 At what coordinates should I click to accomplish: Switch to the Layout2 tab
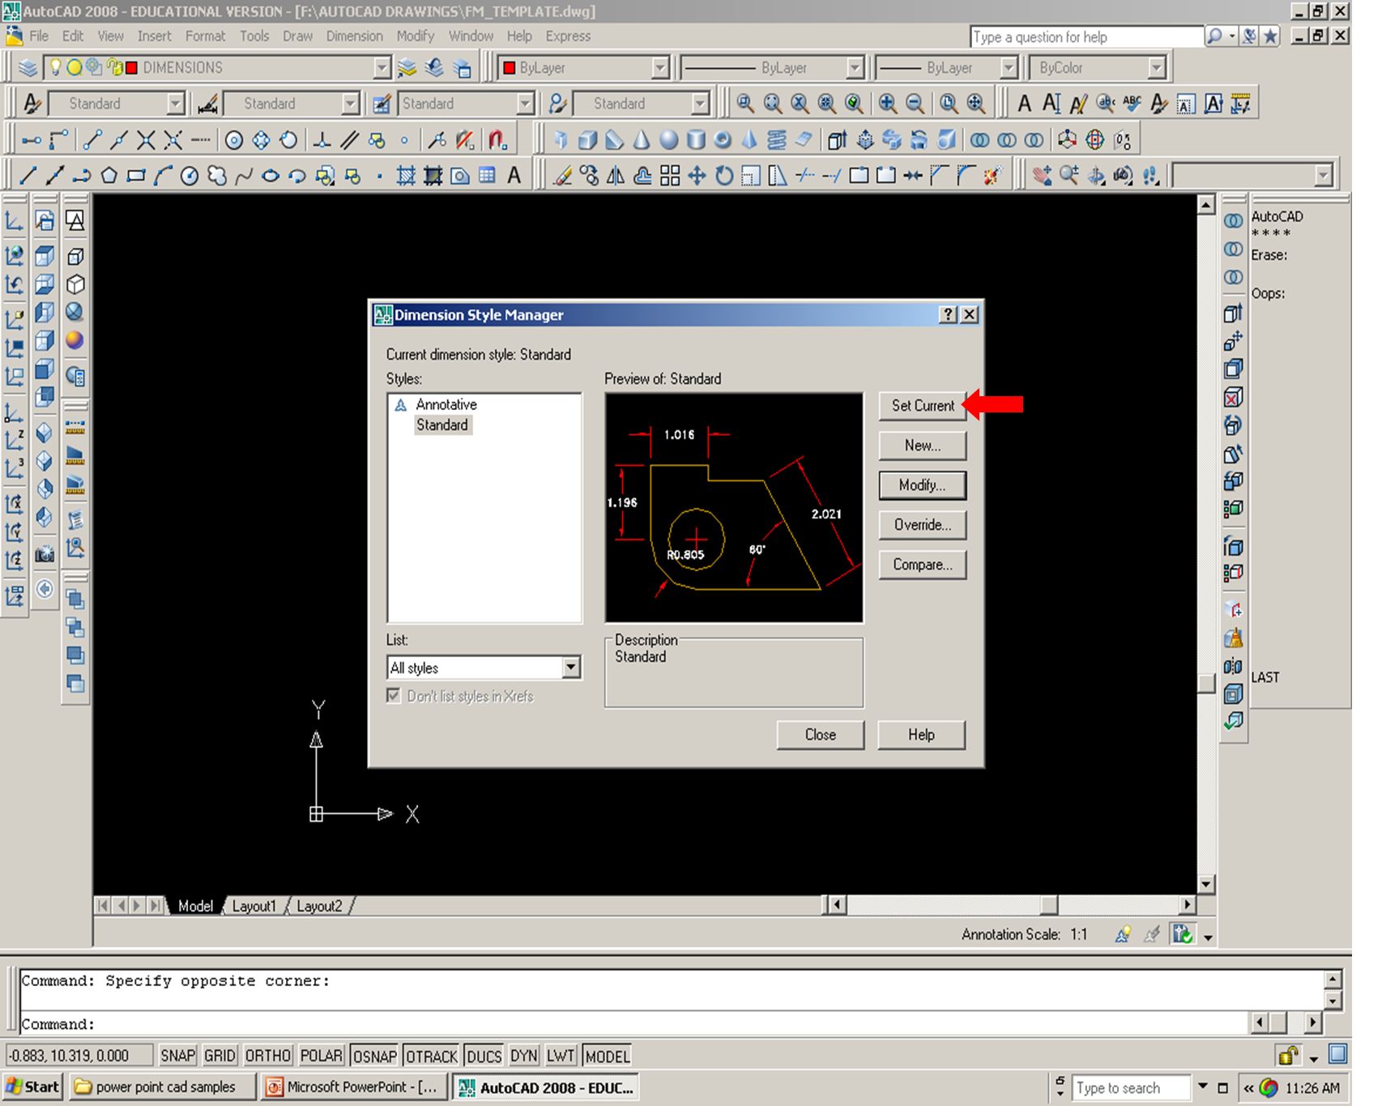(319, 906)
